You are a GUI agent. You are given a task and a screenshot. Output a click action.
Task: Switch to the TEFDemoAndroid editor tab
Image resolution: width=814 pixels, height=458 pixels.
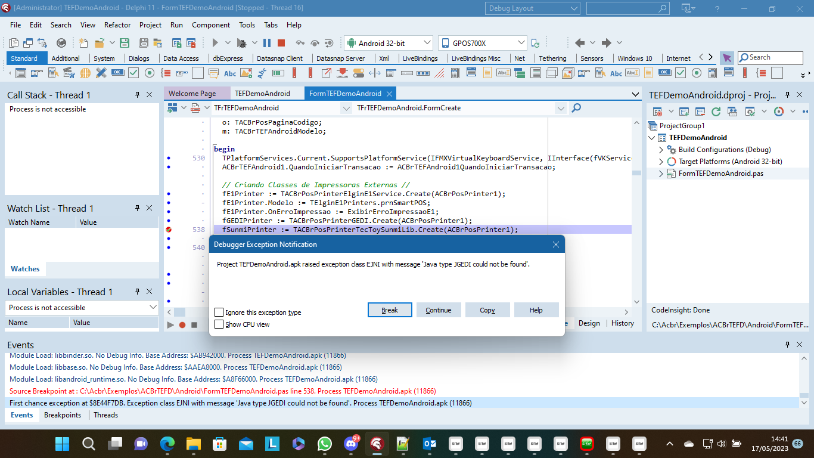262,94
